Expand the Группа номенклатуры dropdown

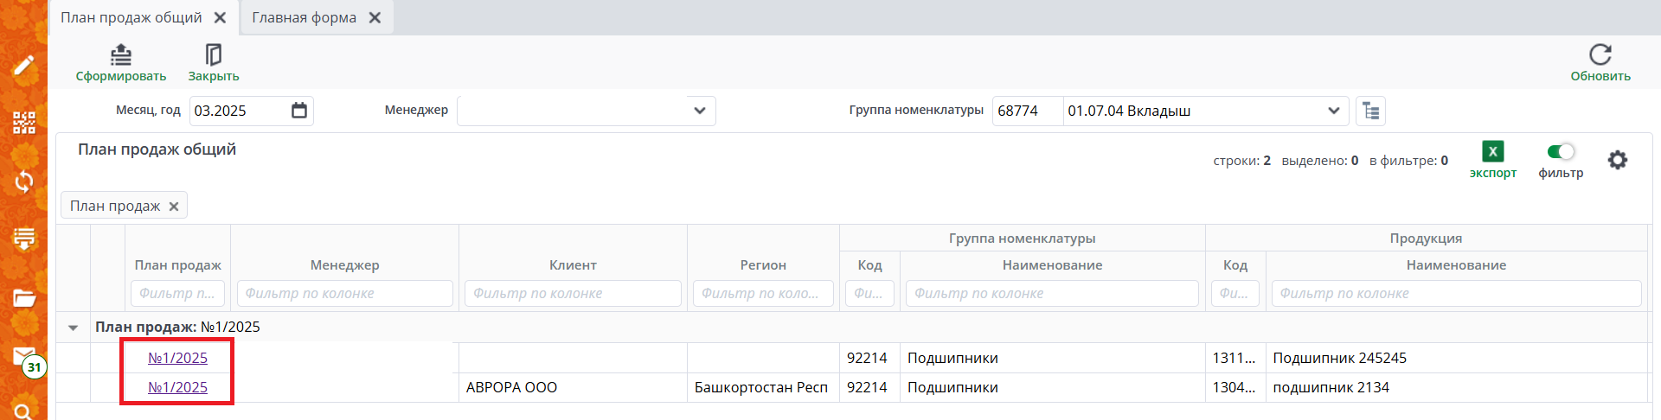coord(1333,111)
